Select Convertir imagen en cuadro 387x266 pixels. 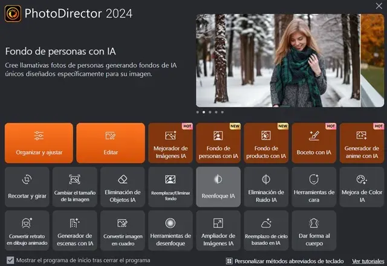123,230
